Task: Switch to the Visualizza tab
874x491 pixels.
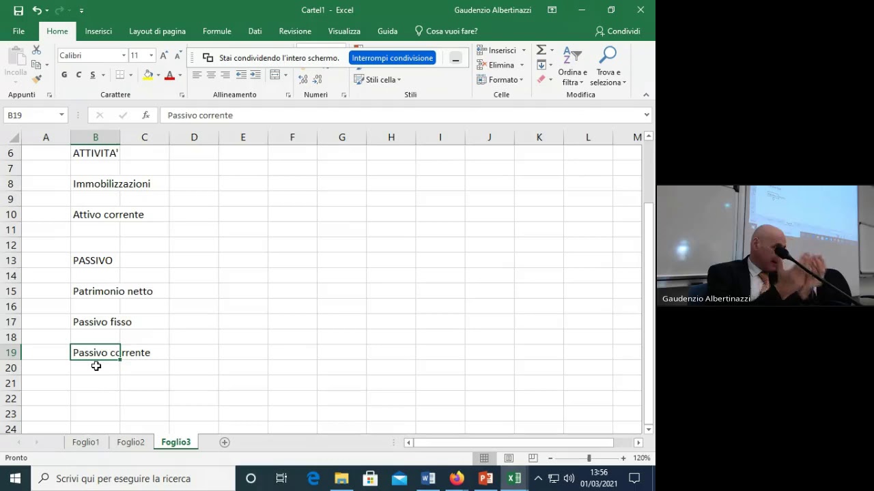Action: point(344,31)
